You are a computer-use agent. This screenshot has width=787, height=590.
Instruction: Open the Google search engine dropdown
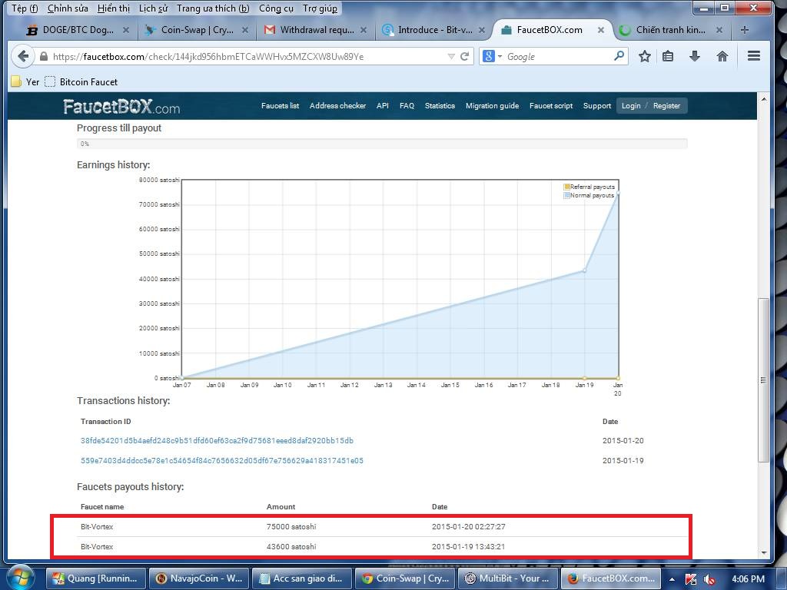[492, 56]
